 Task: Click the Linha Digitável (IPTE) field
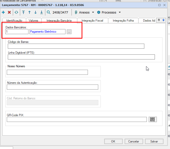[81, 57]
